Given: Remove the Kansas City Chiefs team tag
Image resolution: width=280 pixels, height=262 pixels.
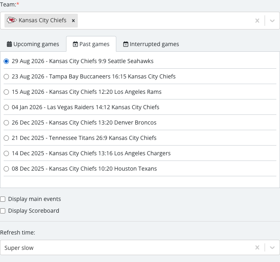Looking at the screenshot, I should 73,21.
